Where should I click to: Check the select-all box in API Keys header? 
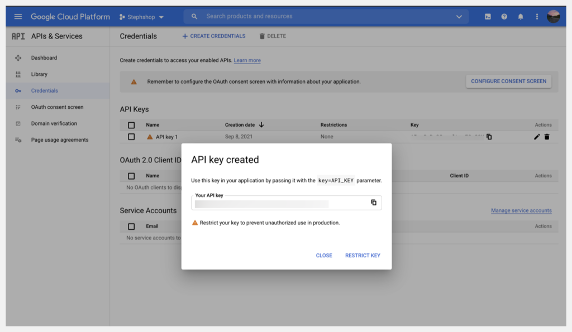[132, 124]
